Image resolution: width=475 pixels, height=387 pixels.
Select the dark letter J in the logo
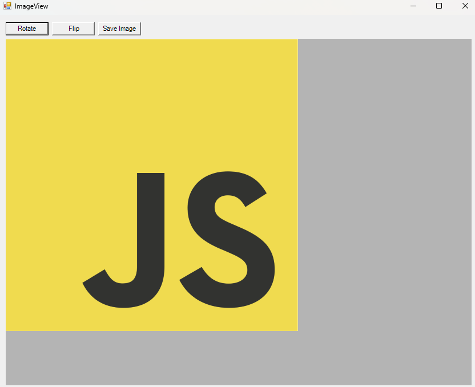click(x=151, y=228)
